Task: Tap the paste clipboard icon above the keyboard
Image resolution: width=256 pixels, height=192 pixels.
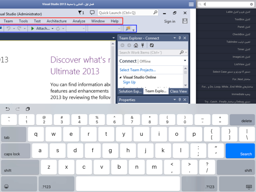Action: 28,109
